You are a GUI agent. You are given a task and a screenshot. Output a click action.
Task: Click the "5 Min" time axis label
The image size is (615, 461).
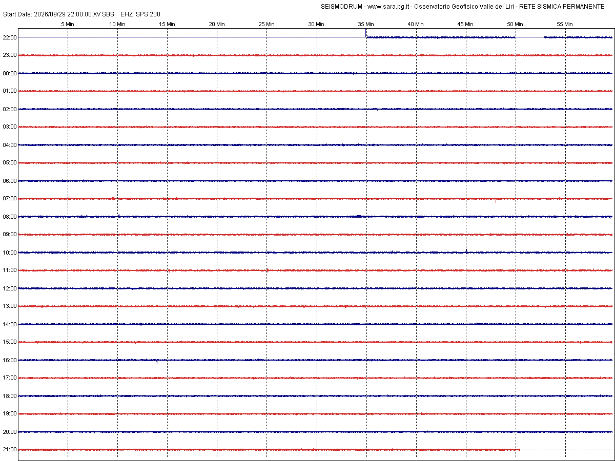point(68,24)
